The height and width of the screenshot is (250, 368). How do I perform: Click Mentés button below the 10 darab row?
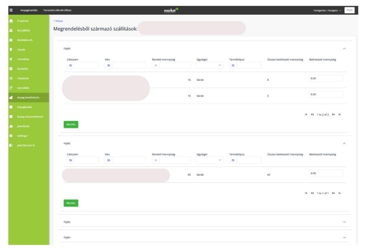point(71,125)
